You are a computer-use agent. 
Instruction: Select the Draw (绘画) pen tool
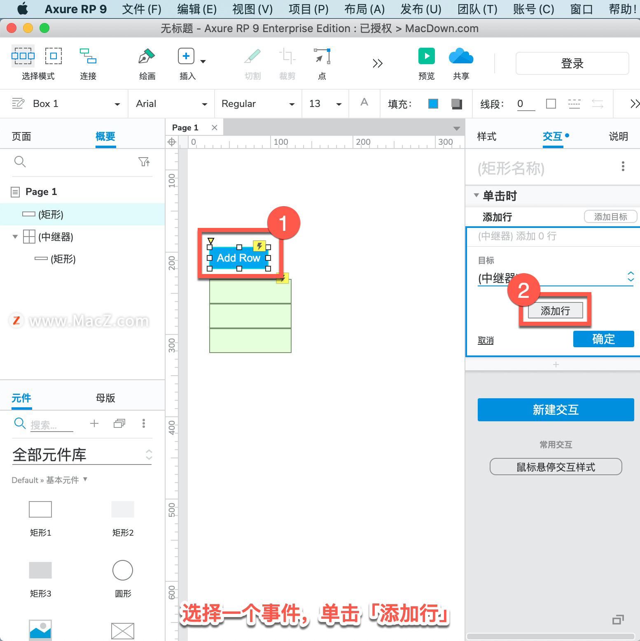click(x=147, y=56)
